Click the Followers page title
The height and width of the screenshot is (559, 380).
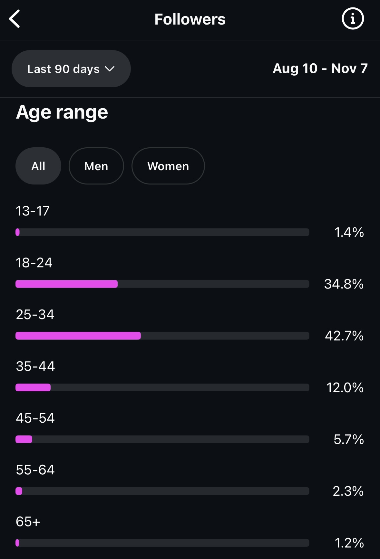coord(190,19)
